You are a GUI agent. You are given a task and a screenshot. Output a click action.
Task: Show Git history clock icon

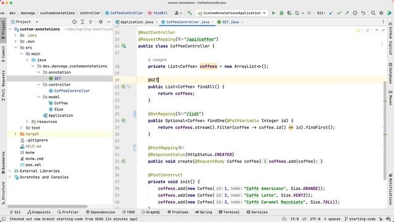pyautogui.click(x=355, y=13)
